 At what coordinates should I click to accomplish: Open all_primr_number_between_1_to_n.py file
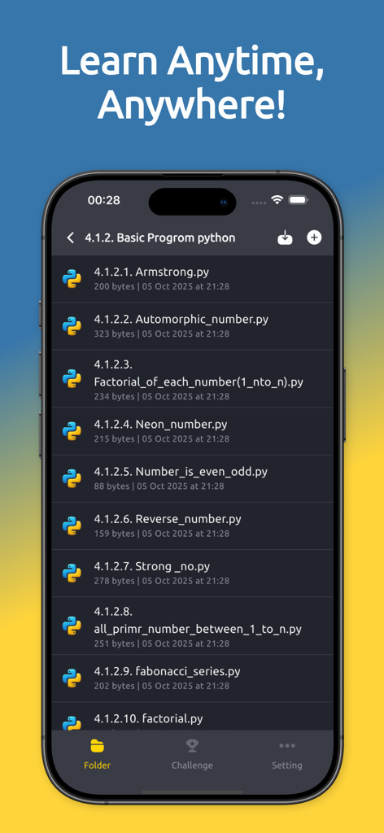click(x=192, y=626)
